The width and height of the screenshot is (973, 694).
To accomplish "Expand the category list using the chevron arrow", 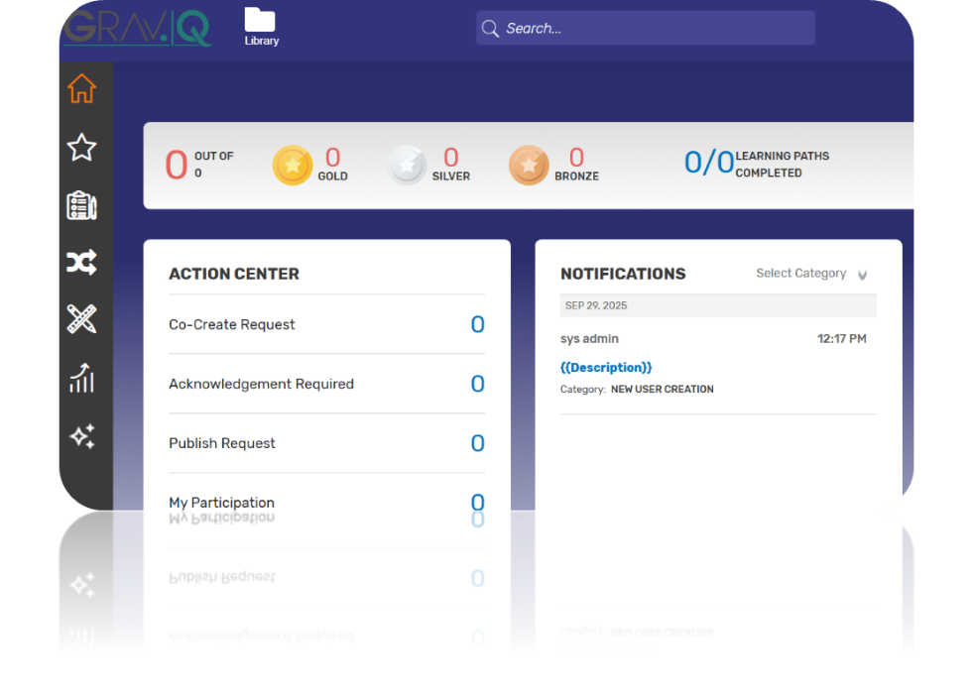I will click(x=863, y=275).
